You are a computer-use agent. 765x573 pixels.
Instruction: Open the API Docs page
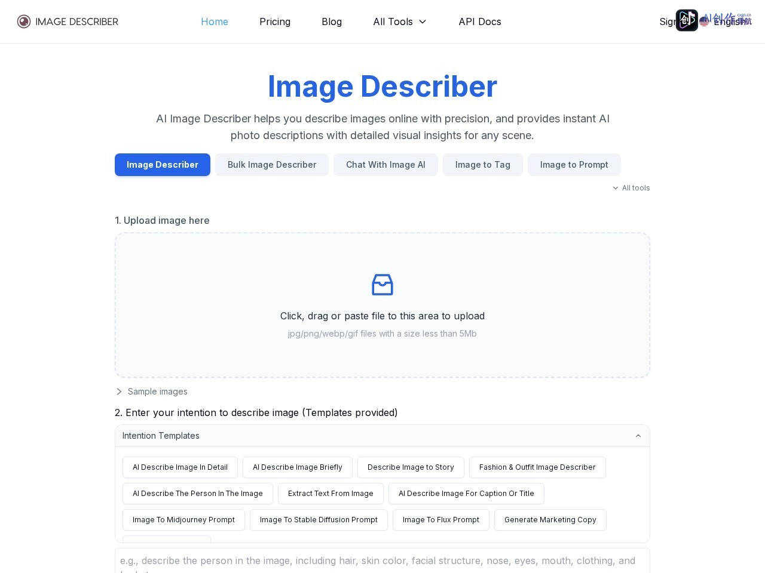click(x=480, y=21)
